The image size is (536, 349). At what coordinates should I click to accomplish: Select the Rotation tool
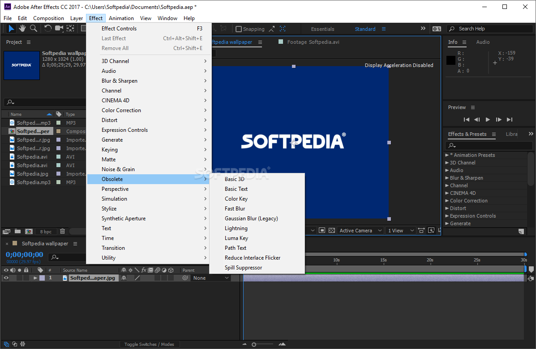coord(47,29)
